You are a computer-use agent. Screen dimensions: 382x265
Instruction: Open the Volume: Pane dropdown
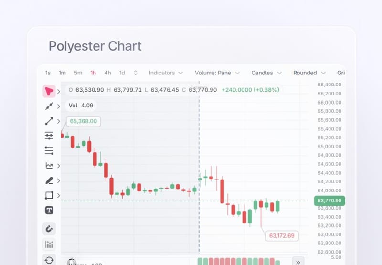point(217,73)
